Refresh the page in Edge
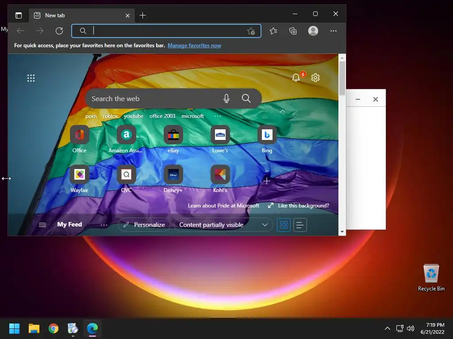The image size is (453, 339). (x=59, y=31)
